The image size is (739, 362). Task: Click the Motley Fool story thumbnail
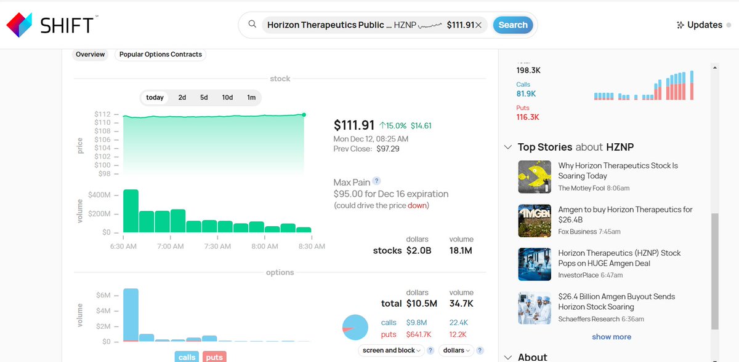pyautogui.click(x=535, y=177)
